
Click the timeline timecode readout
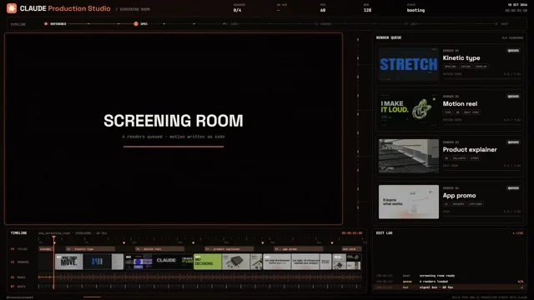pos(351,233)
